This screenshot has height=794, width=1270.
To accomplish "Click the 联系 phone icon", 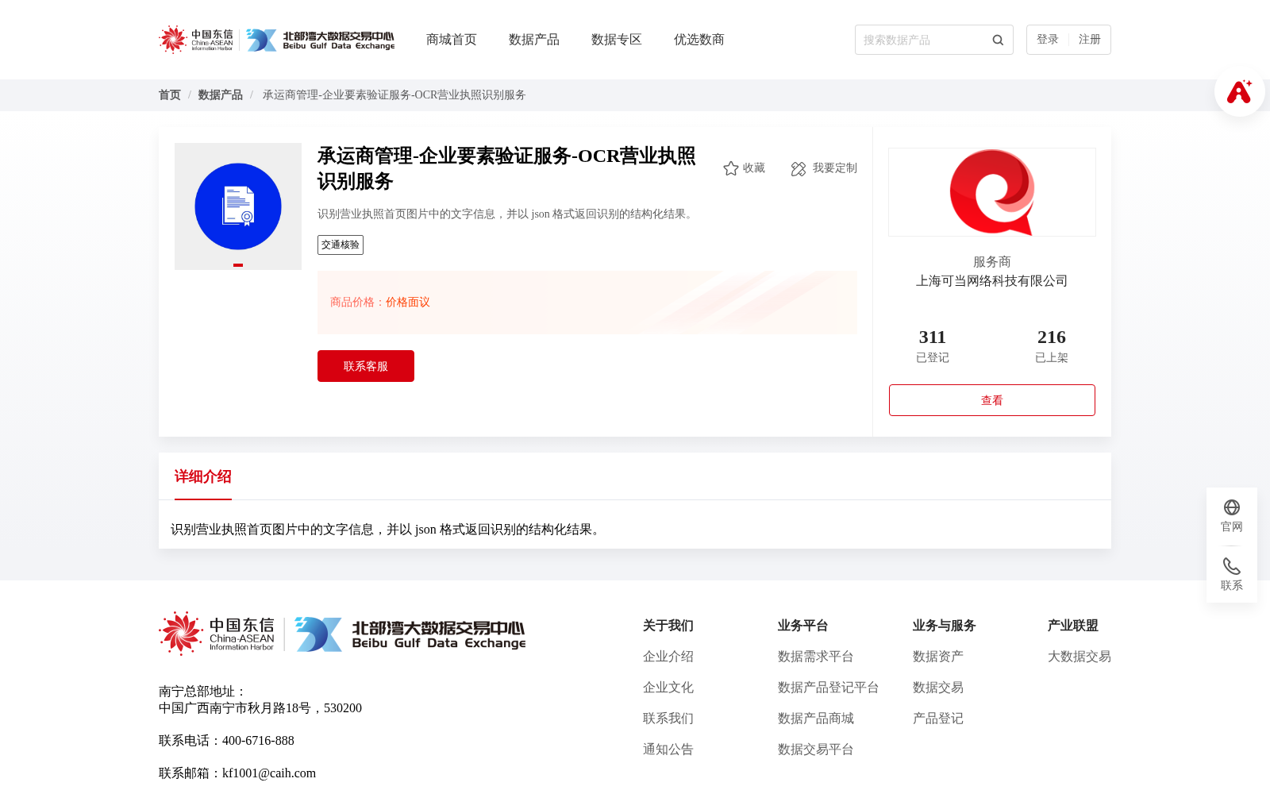I will pos(1232,566).
